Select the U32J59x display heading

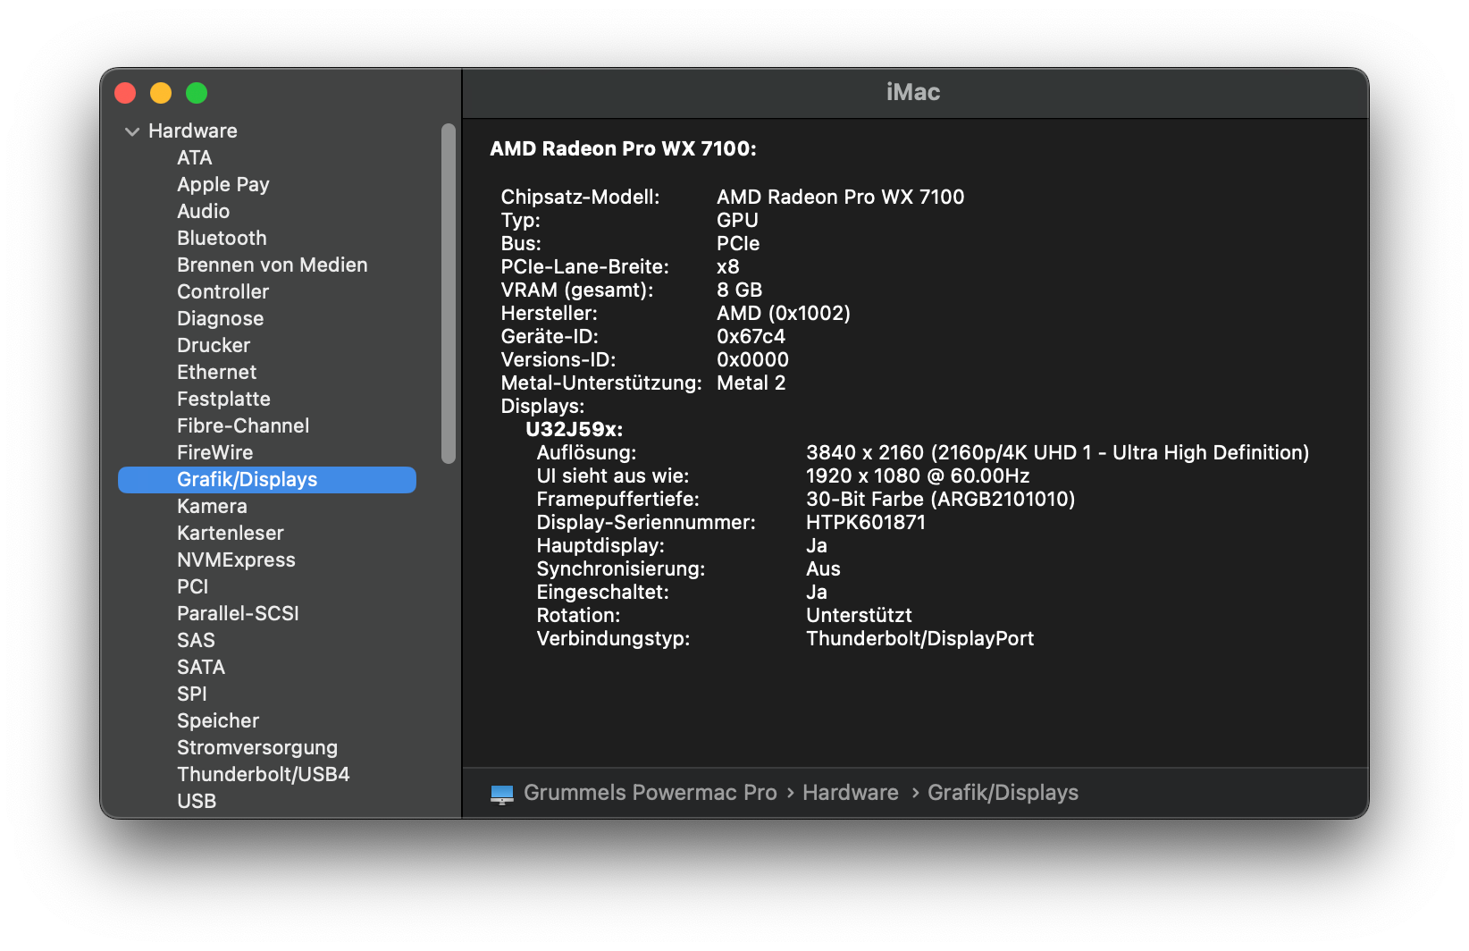click(574, 429)
